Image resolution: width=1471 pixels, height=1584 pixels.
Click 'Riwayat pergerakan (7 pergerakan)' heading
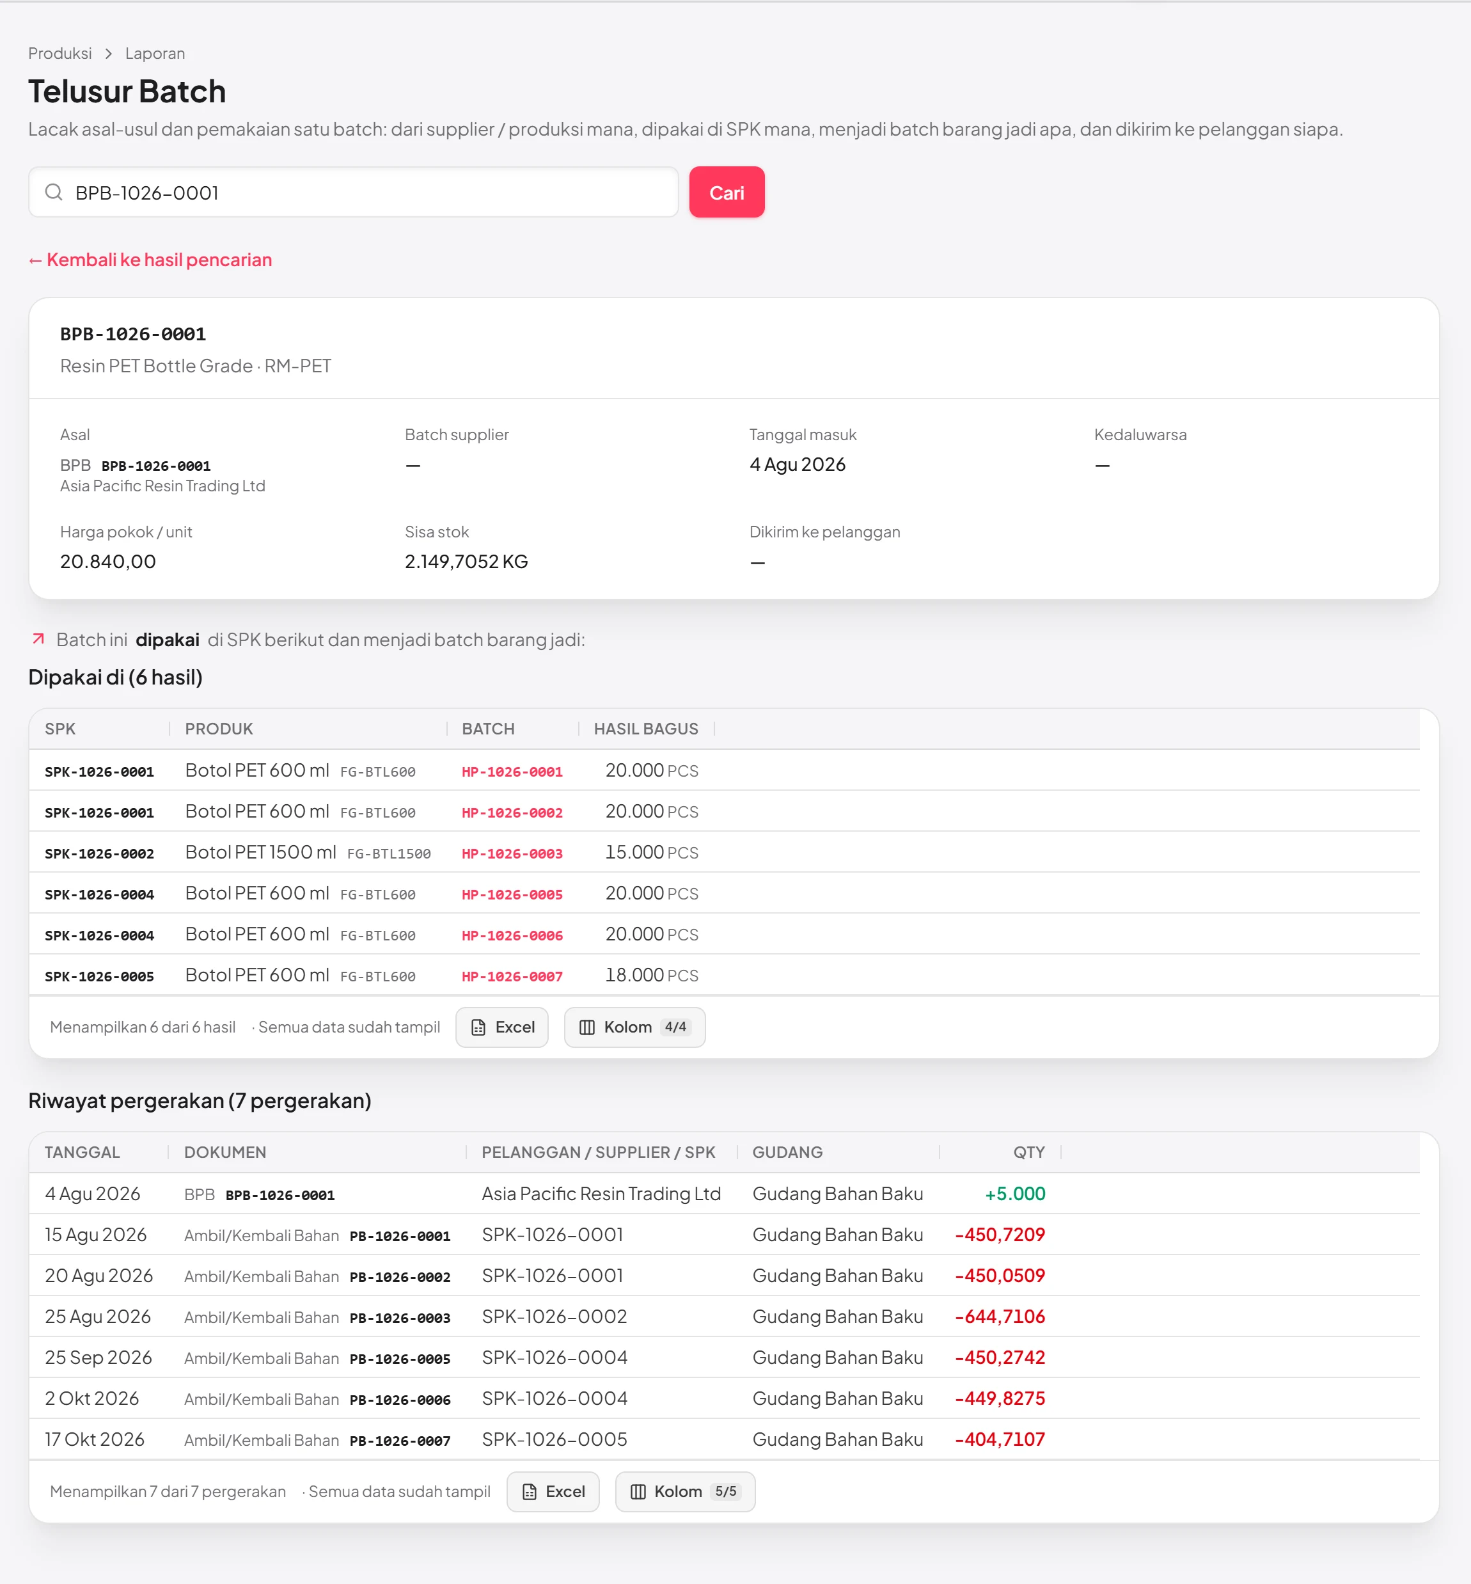[x=200, y=1100]
